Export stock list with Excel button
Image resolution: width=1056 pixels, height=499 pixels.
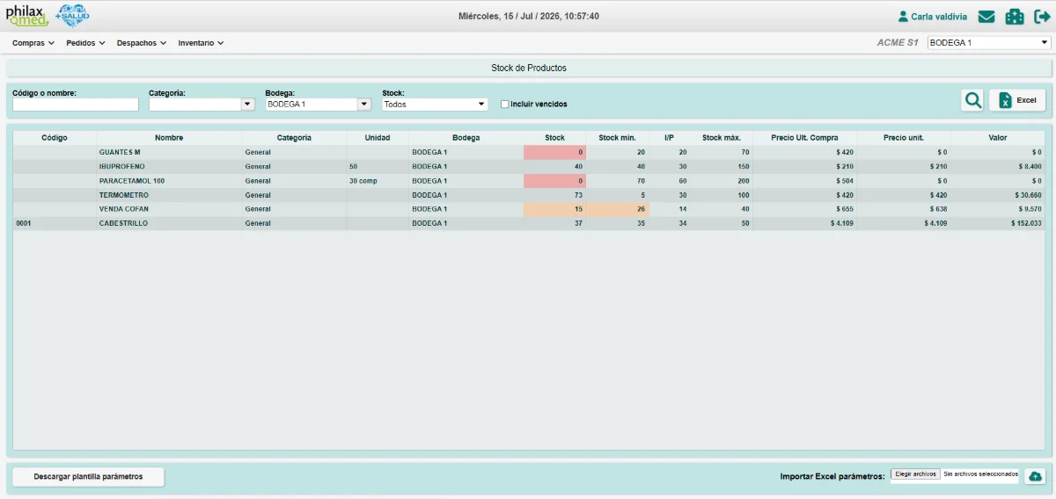[1017, 100]
